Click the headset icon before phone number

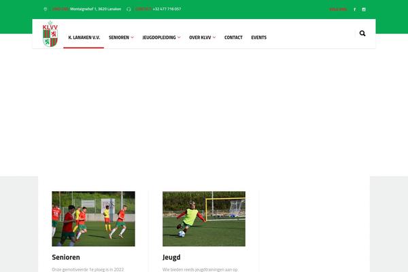tap(129, 9)
